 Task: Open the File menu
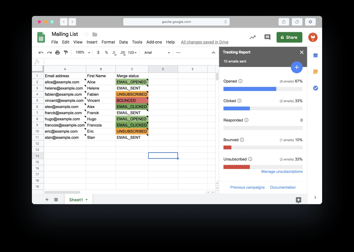click(x=54, y=42)
